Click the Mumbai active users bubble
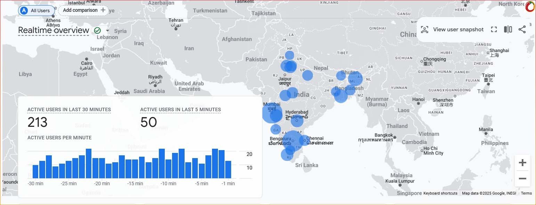 (271, 113)
